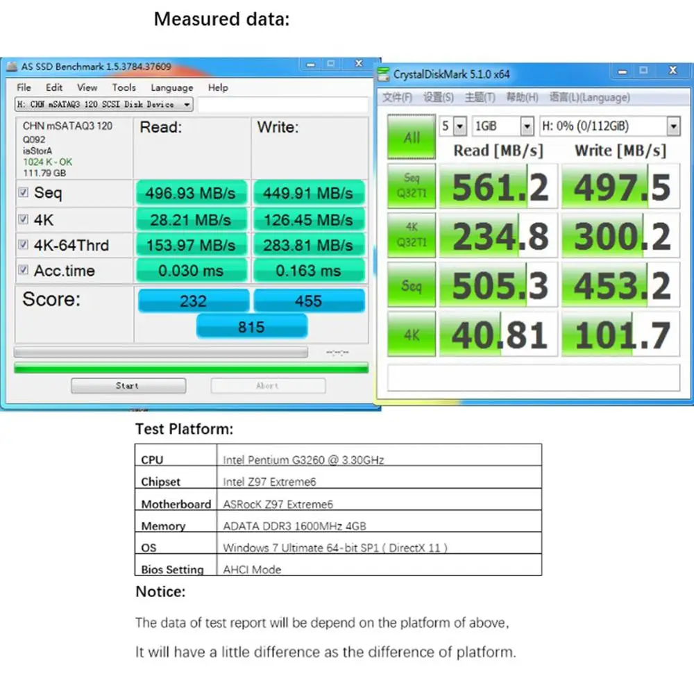Viewport: 694px width, 674px height.
Task: Open the 1GiB test size dropdown
Action: tap(502, 126)
